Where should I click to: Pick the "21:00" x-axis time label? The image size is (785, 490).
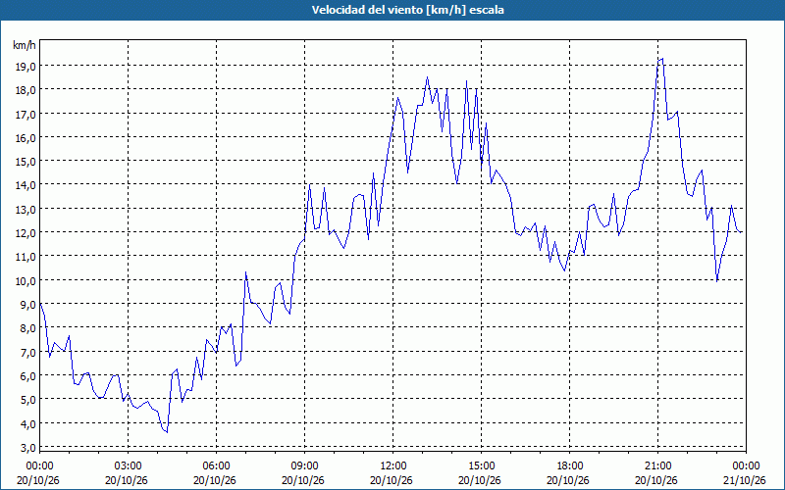657,466
